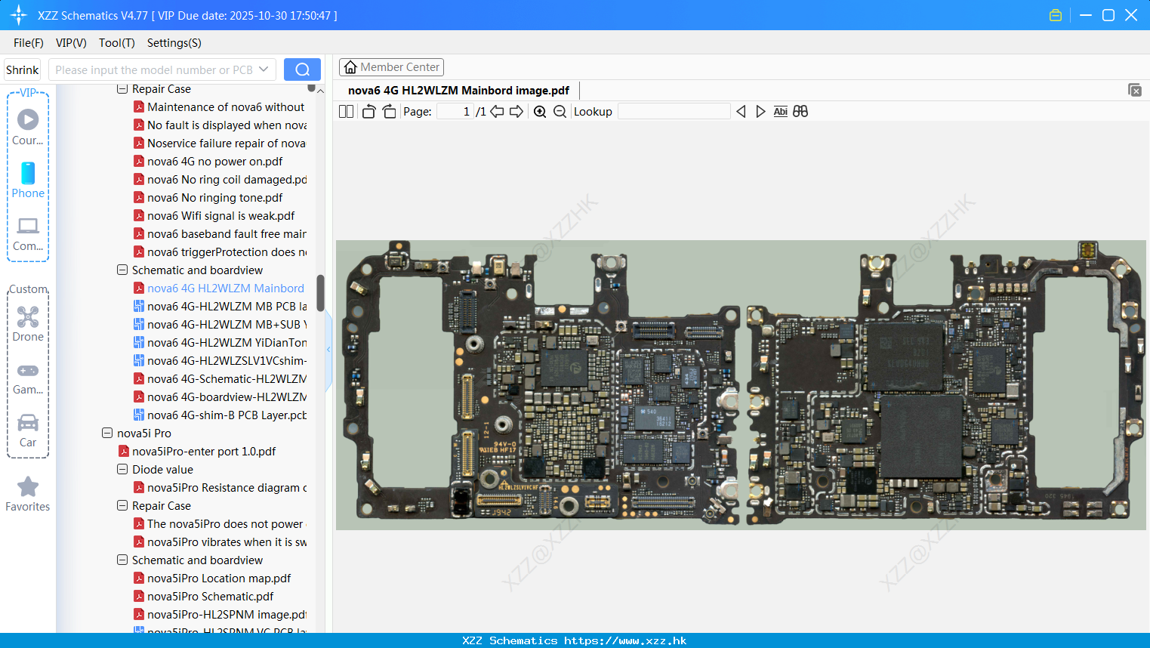Open the Tool(T) menu
The width and height of the screenshot is (1150, 648).
point(117,43)
